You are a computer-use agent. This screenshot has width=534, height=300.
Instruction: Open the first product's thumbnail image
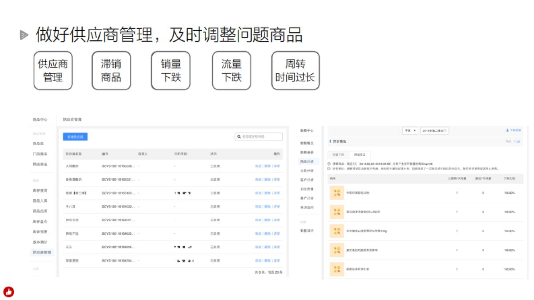(x=336, y=192)
